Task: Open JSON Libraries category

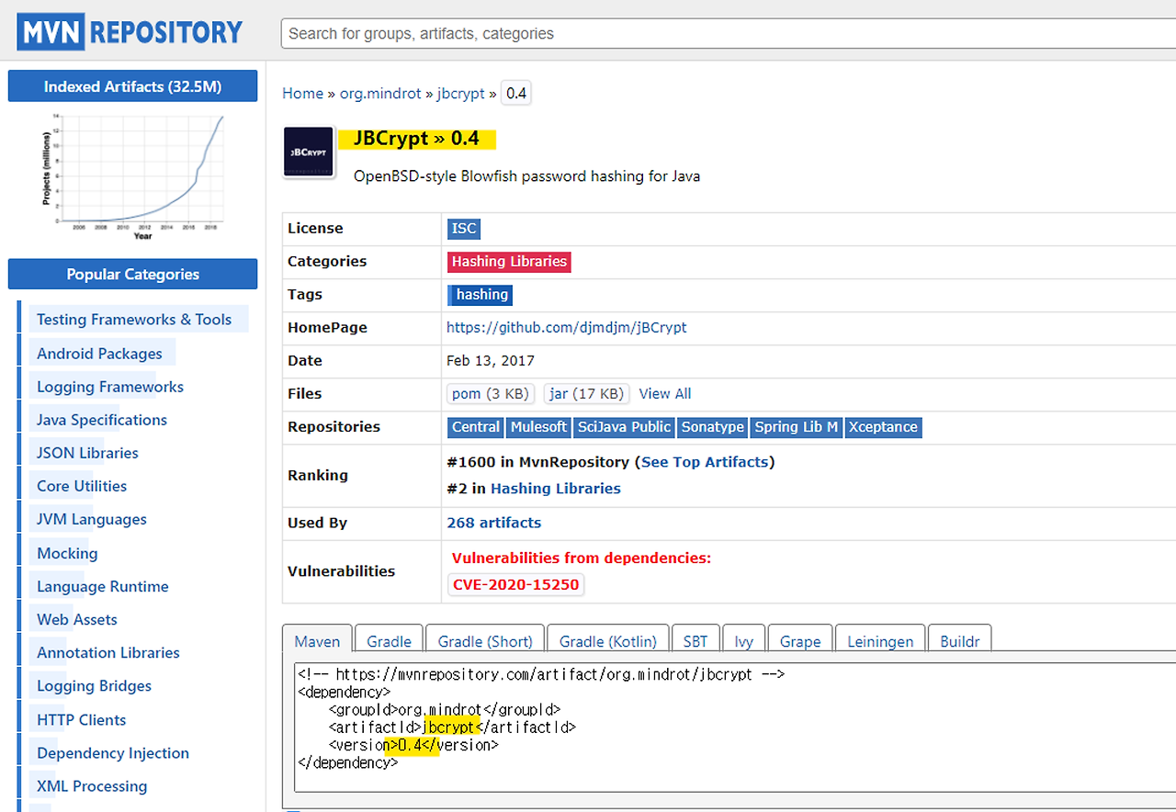Action: [x=87, y=453]
